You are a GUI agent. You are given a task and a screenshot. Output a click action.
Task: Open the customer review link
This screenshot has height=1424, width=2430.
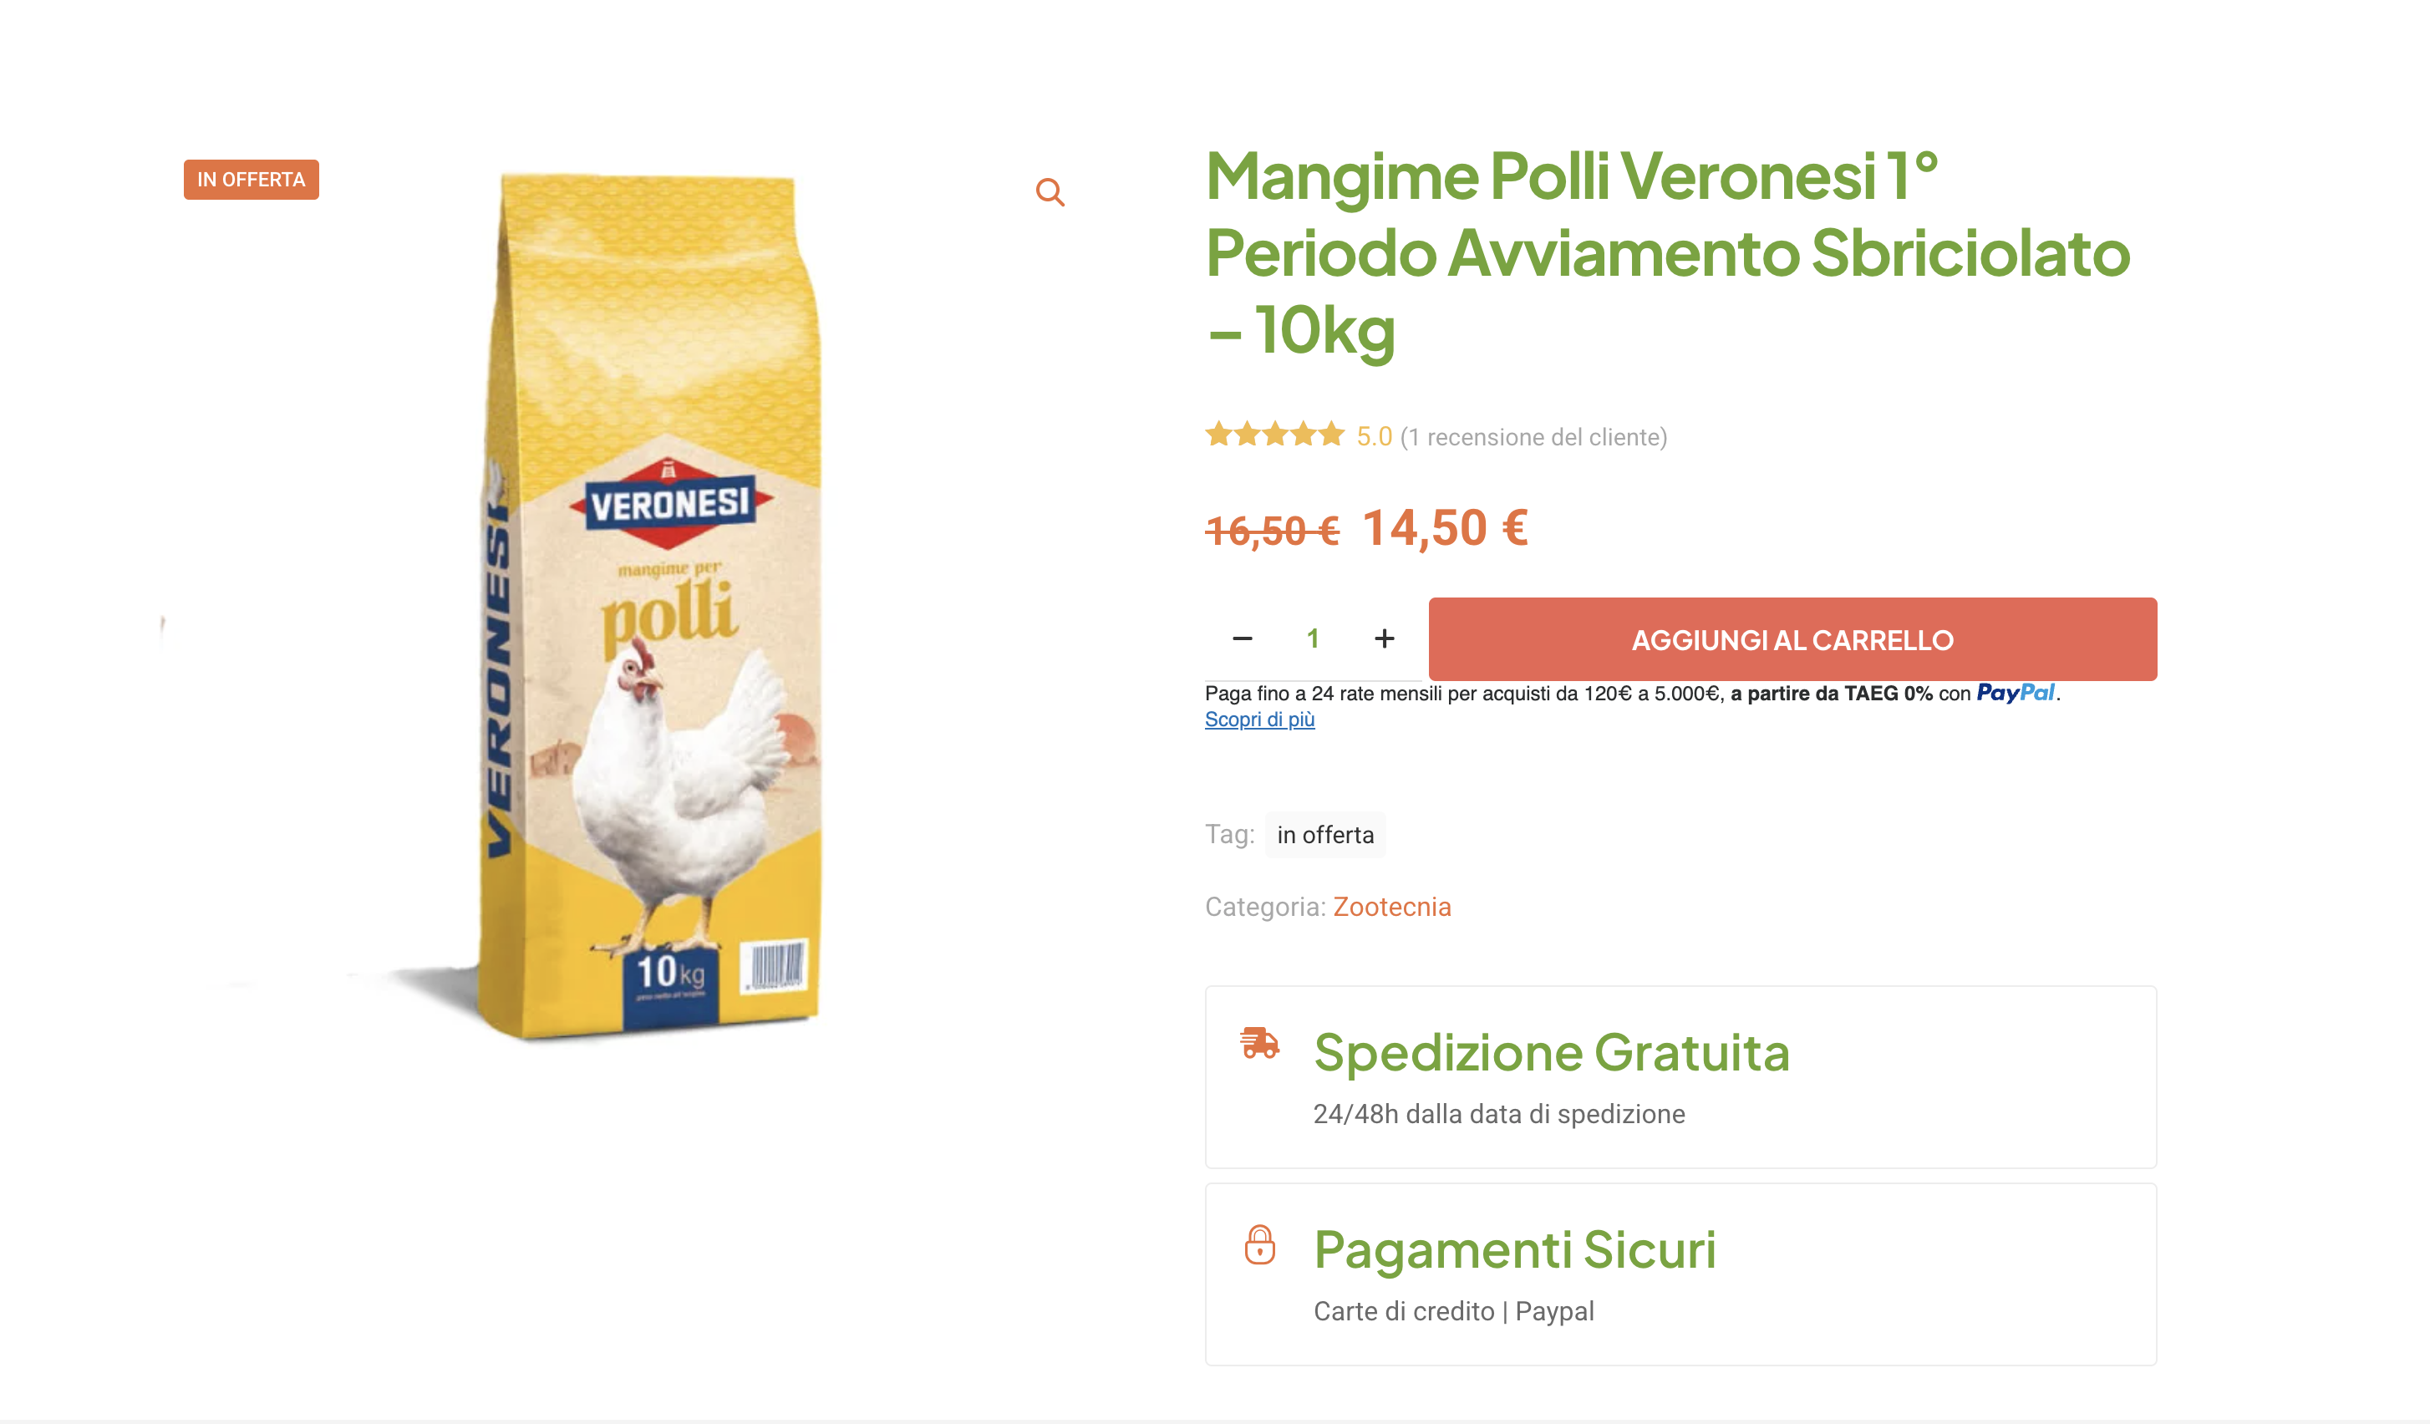[1533, 438]
